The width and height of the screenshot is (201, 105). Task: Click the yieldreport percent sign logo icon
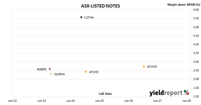[187, 92]
